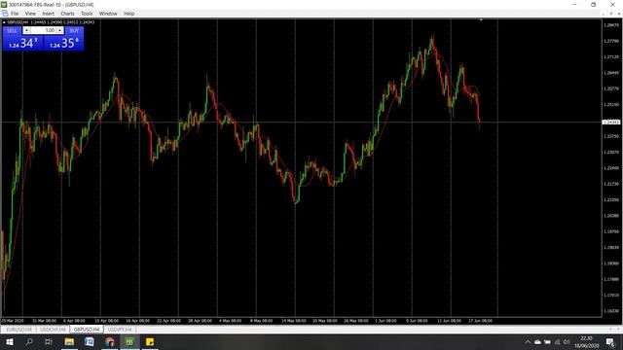Image resolution: width=623 pixels, height=350 pixels.
Task: Open the Window menu
Action: [108, 14]
